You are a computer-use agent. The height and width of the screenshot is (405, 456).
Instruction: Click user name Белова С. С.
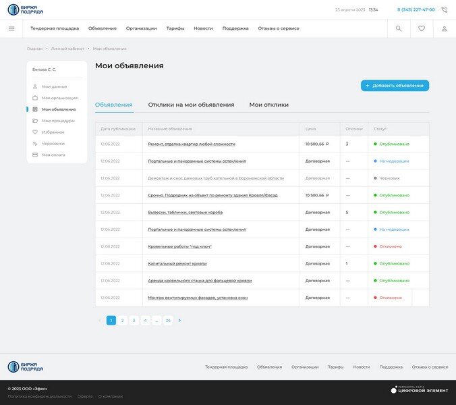pos(44,70)
